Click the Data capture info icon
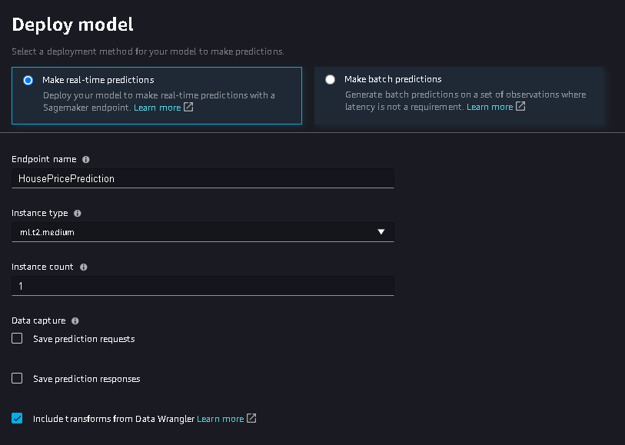 click(75, 320)
